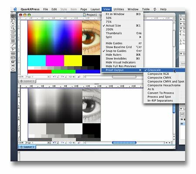Click the cyan color block
This screenshot has width=196, height=174.
(37, 60)
